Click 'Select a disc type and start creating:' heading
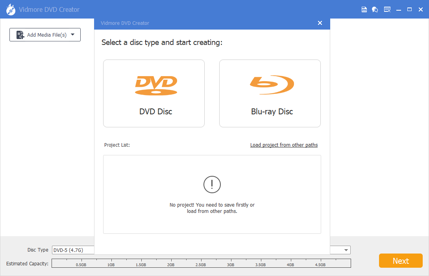Viewport: 429px width, 276px height. [x=162, y=43]
